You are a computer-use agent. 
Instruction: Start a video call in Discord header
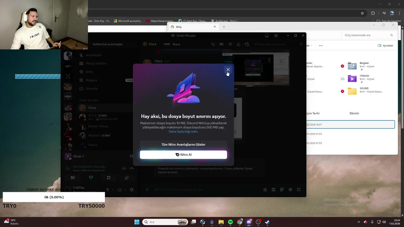222,44
